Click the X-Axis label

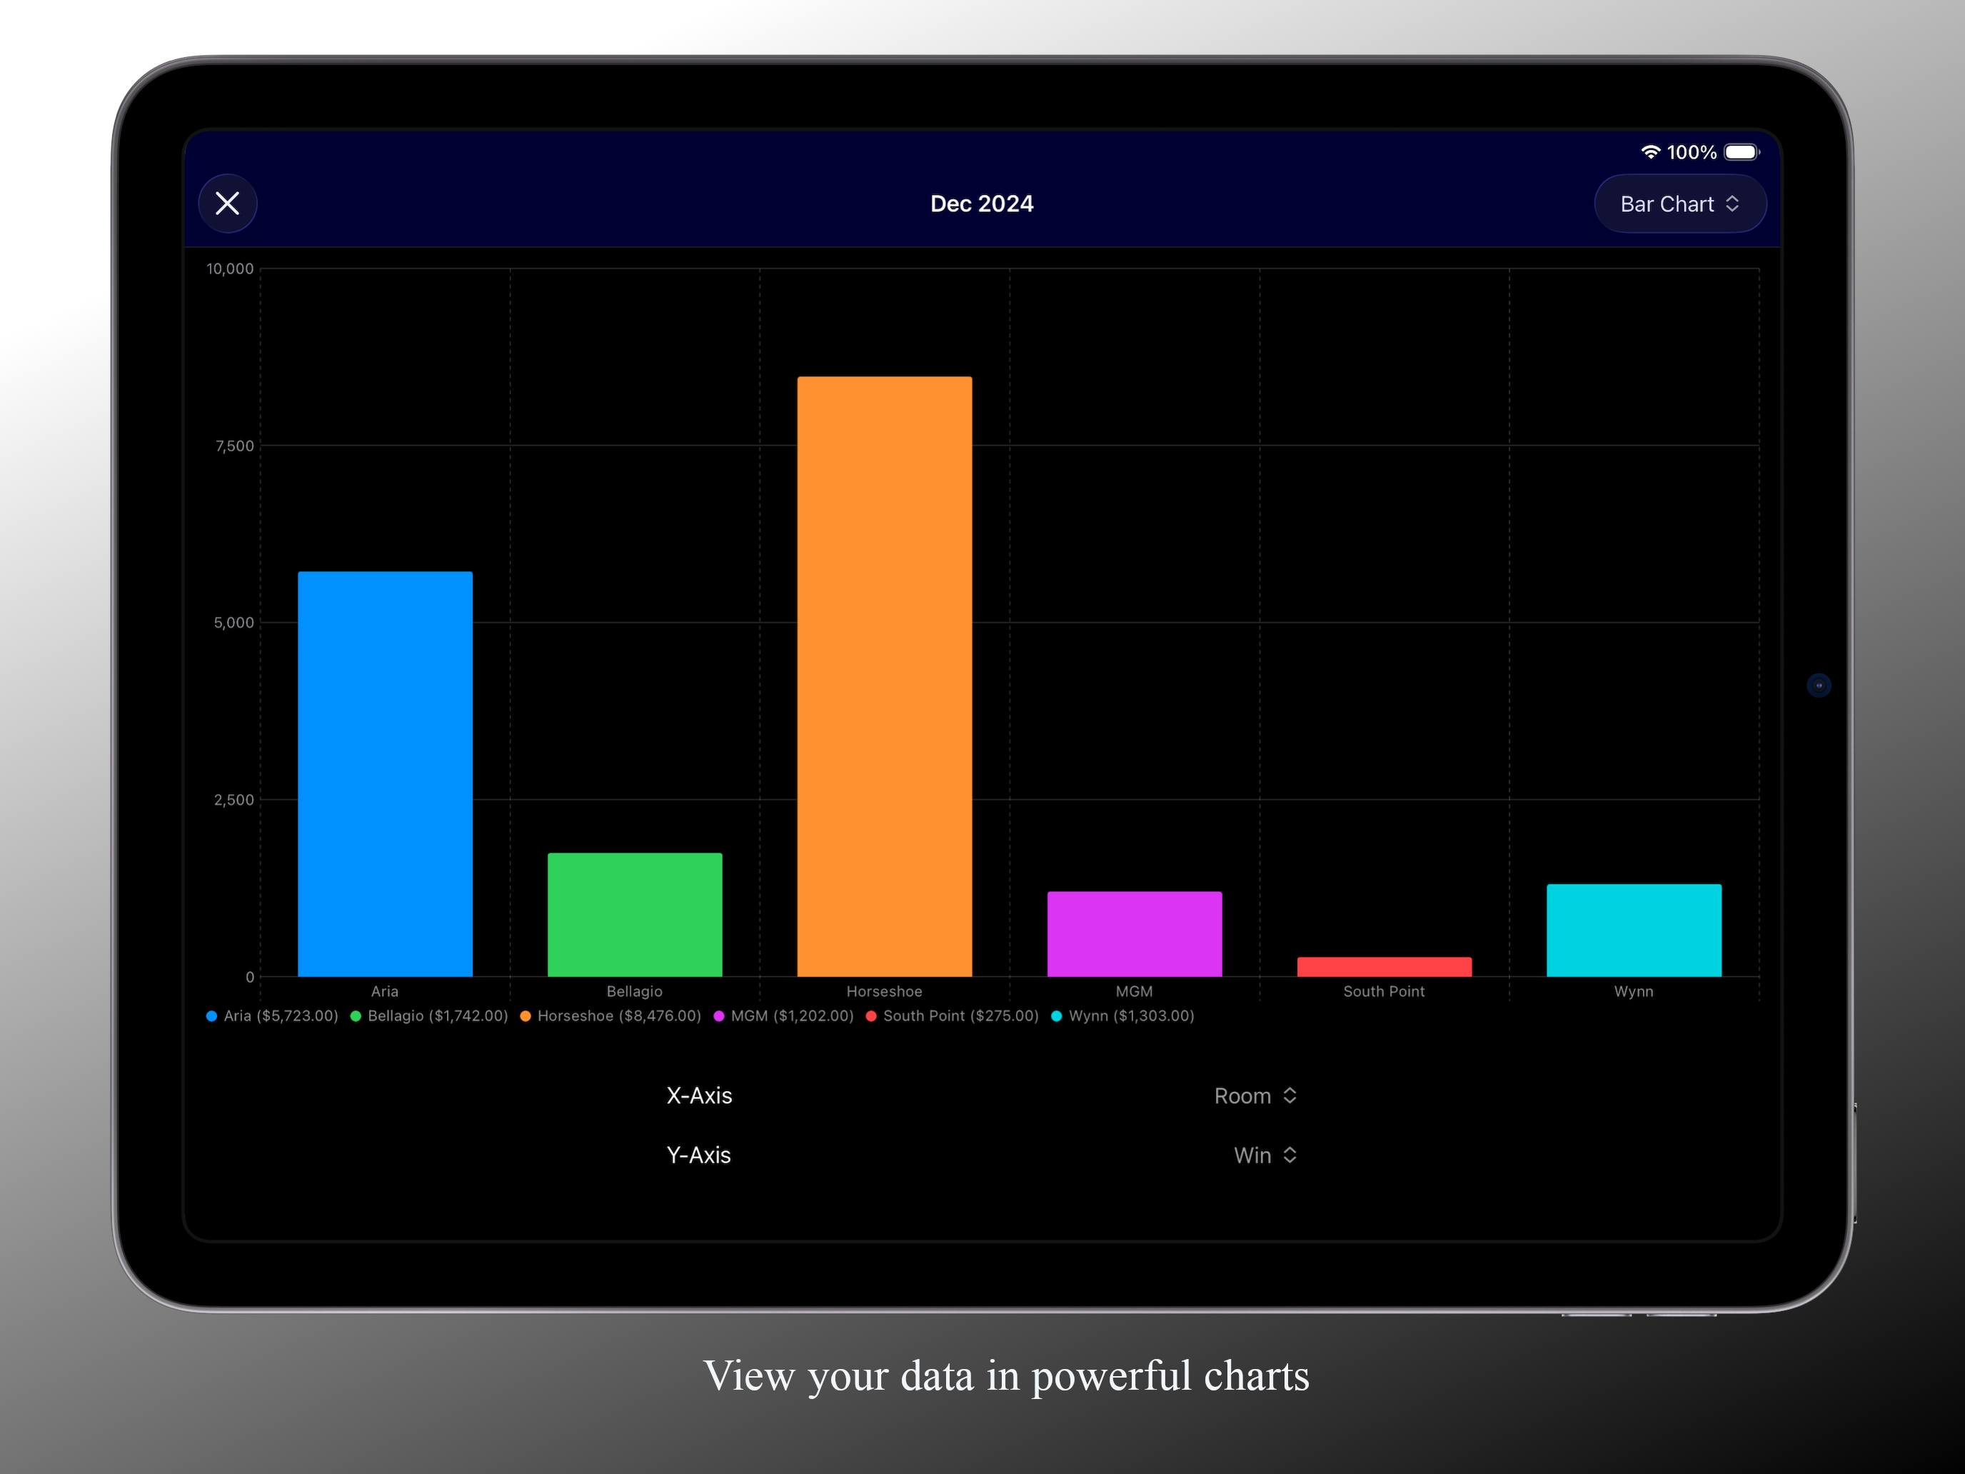[699, 1096]
